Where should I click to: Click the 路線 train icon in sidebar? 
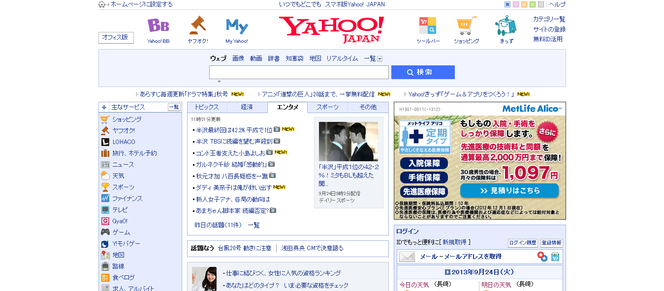pyautogui.click(x=105, y=266)
